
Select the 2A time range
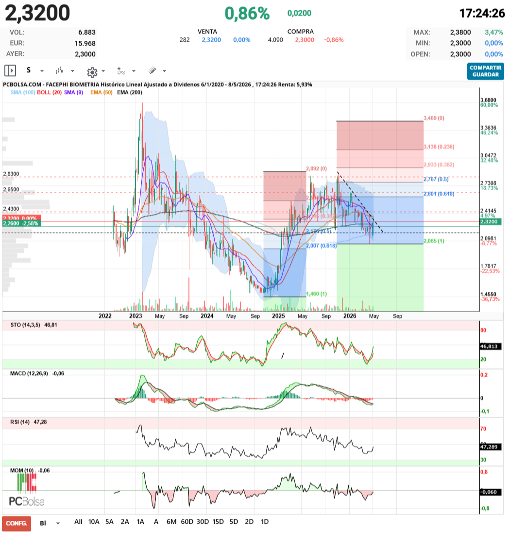(125, 522)
